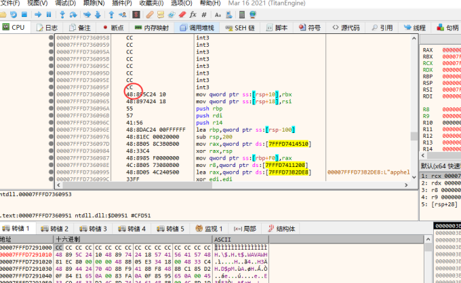Screen dimensions: 461x283
Task: Open the 跟踪(N) menu
Action: click(94, 3)
